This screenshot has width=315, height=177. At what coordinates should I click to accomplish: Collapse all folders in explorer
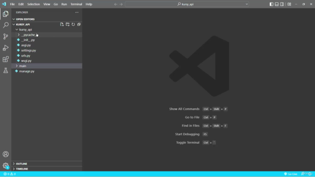pyautogui.click(x=79, y=24)
